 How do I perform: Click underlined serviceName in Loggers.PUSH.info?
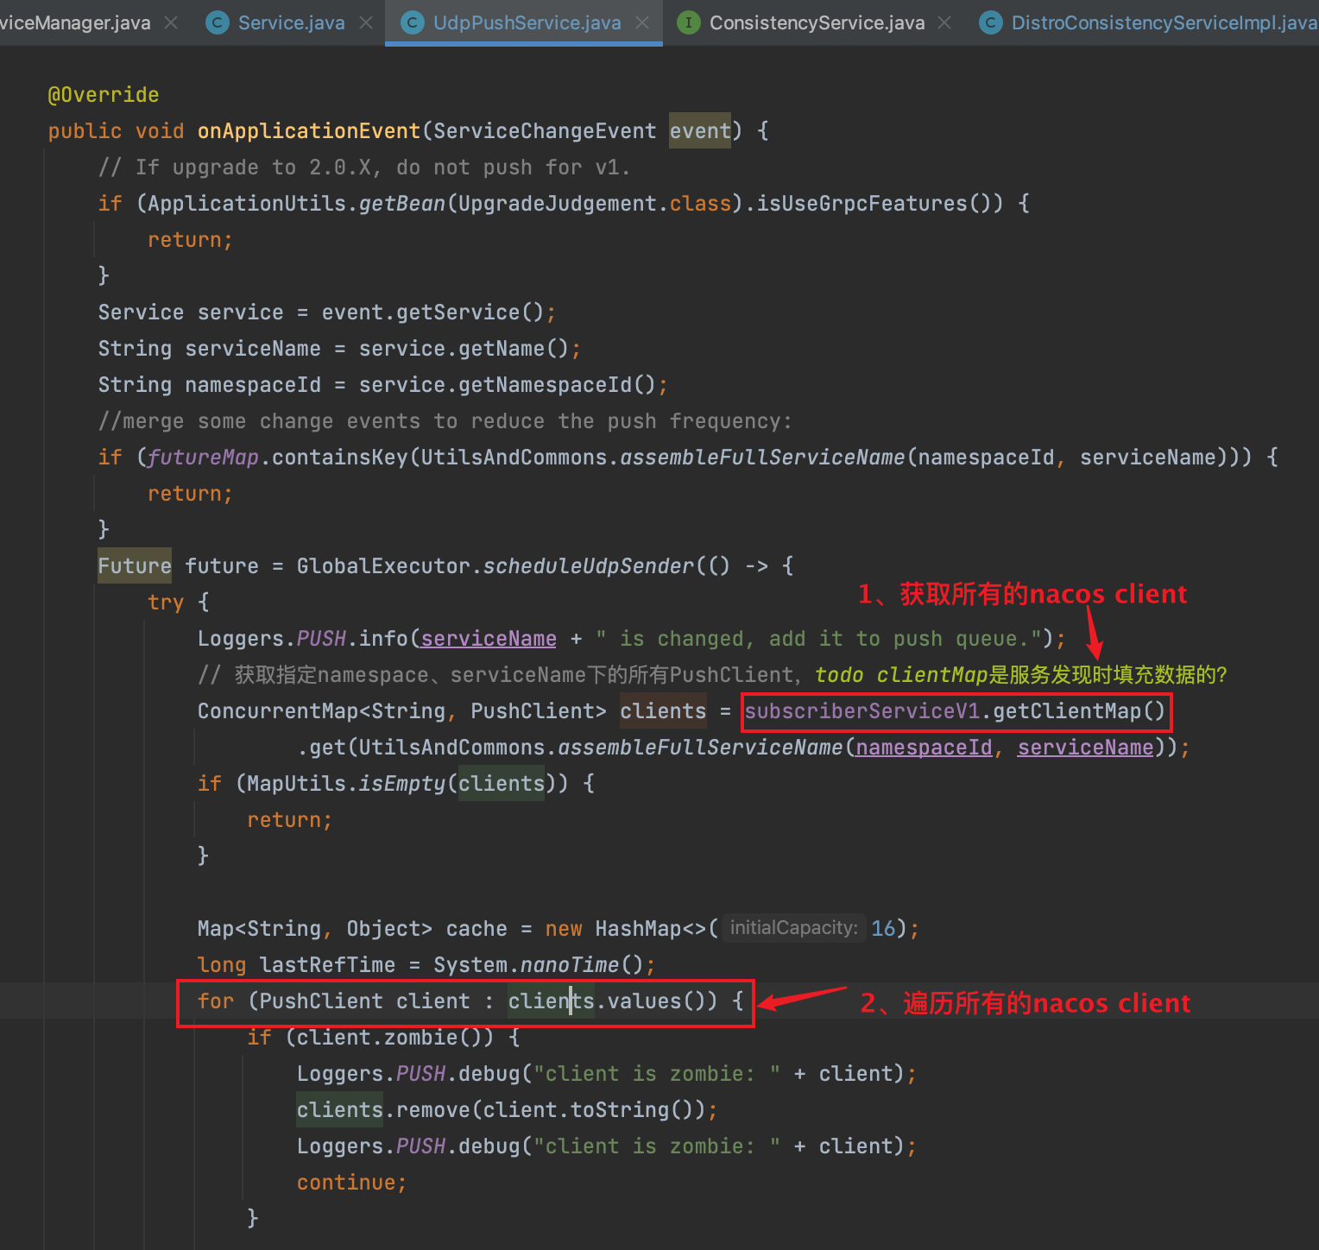coord(489,638)
